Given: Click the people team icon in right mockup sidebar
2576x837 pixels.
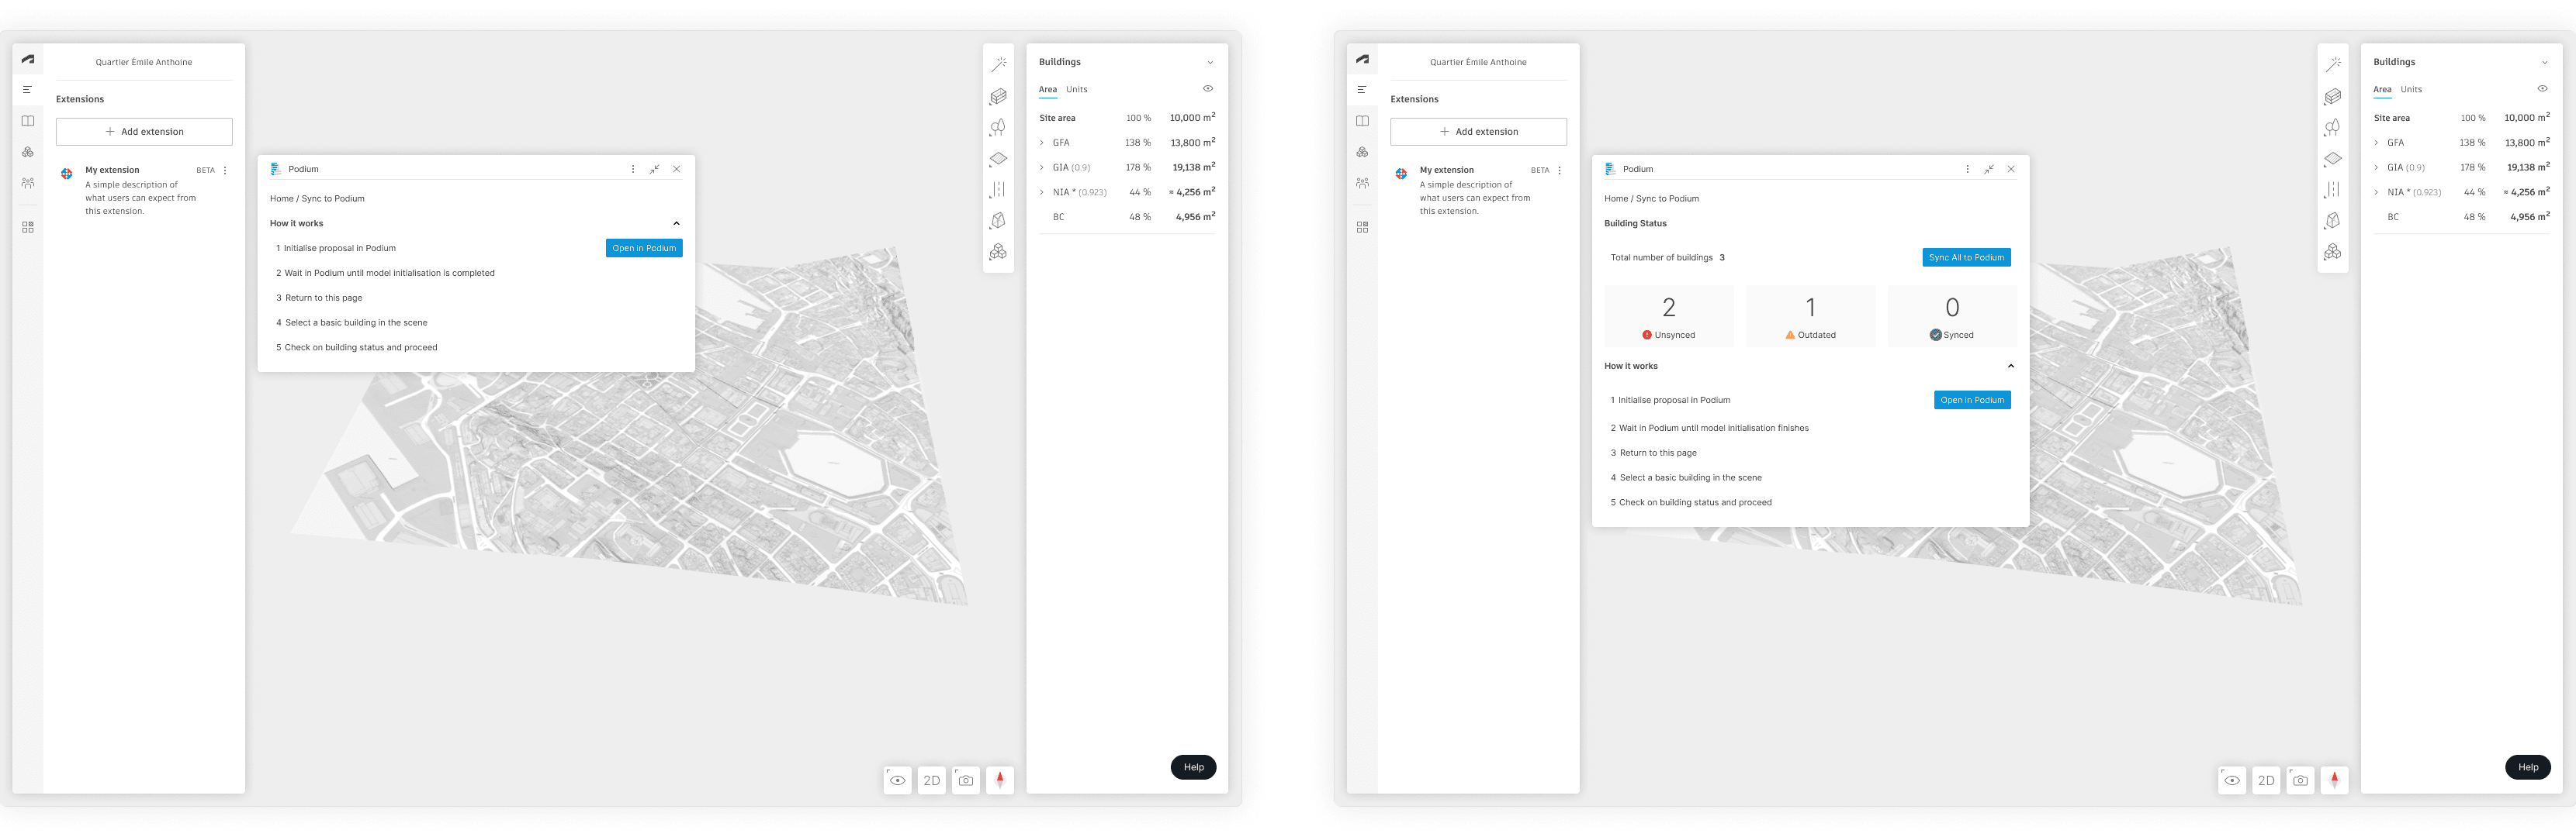Looking at the screenshot, I should [1362, 183].
